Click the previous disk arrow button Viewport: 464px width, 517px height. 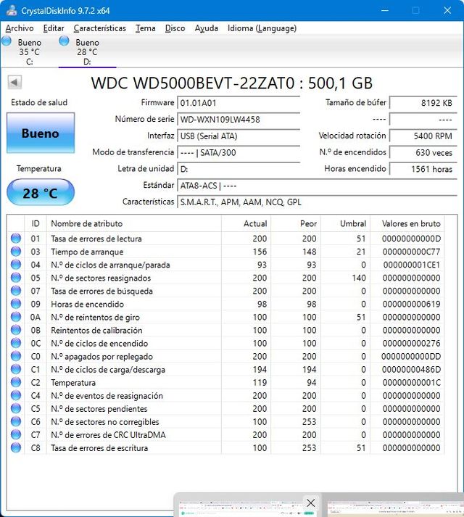pyautogui.click(x=14, y=82)
